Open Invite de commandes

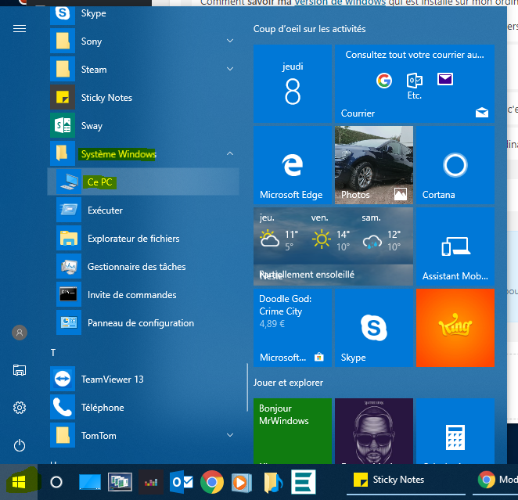[x=143, y=294]
